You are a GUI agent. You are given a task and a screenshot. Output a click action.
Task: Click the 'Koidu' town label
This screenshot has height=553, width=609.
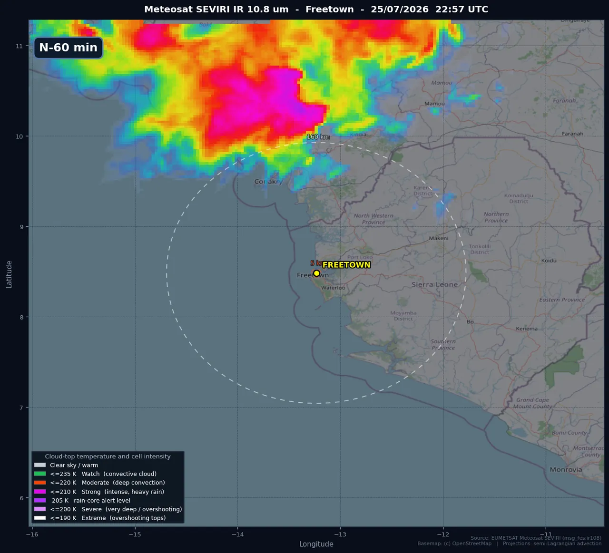(549, 261)
